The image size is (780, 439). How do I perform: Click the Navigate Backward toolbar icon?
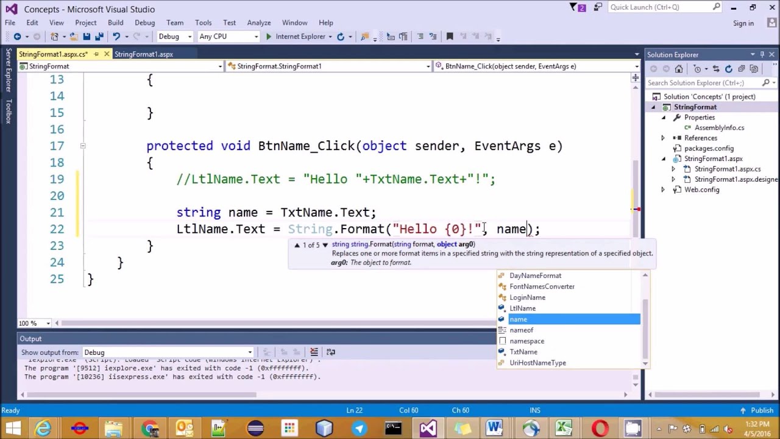(17, 37)
